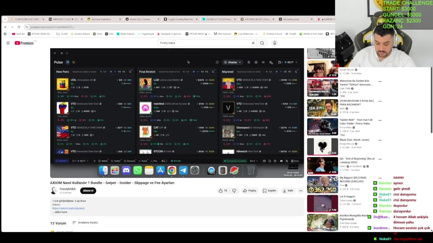Download the video with İndir
This screenshot has width=433, height=243.
[288, 191]
